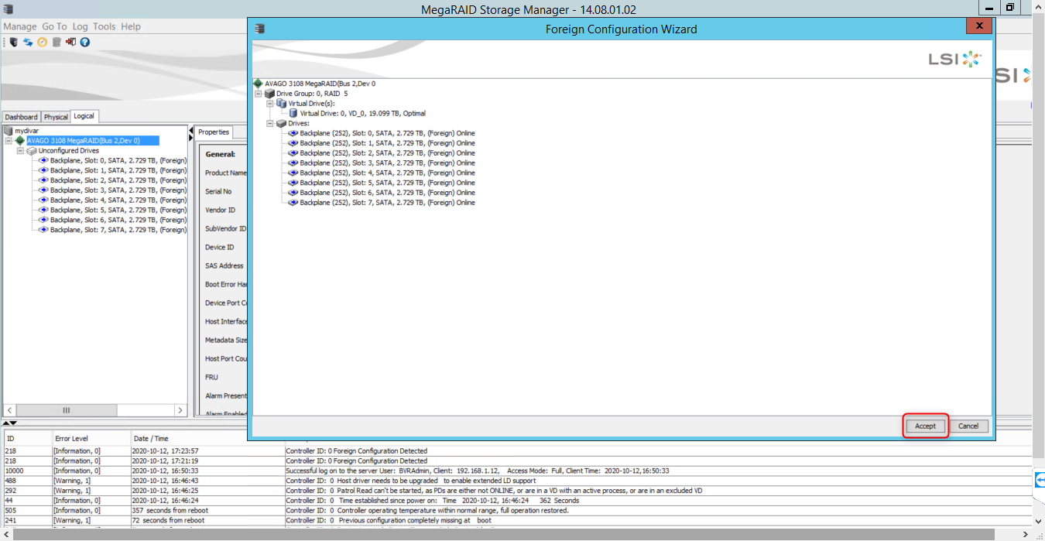Click the orange clock toolbar icon
The height and width of the screenshot is (541, 1045).
click(42, 42)
